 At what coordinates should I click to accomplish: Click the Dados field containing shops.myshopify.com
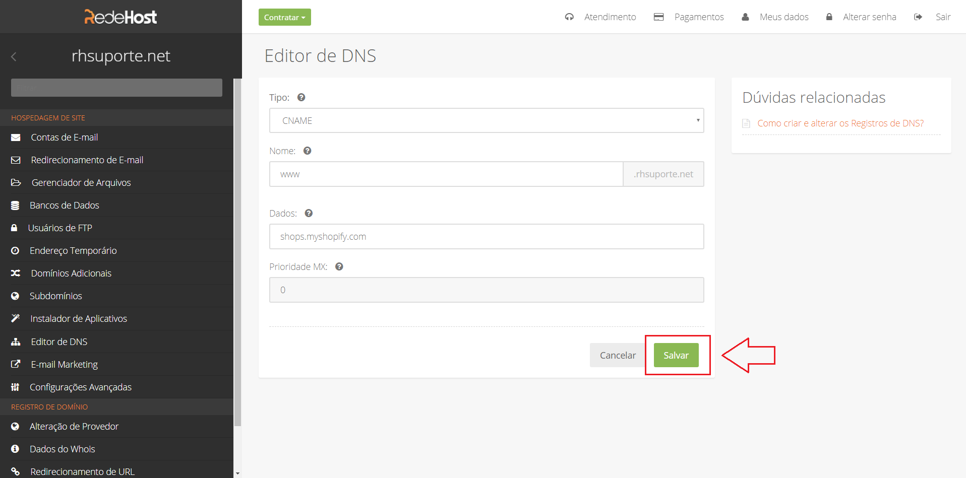pyautogui.click(x=486, y=237)
